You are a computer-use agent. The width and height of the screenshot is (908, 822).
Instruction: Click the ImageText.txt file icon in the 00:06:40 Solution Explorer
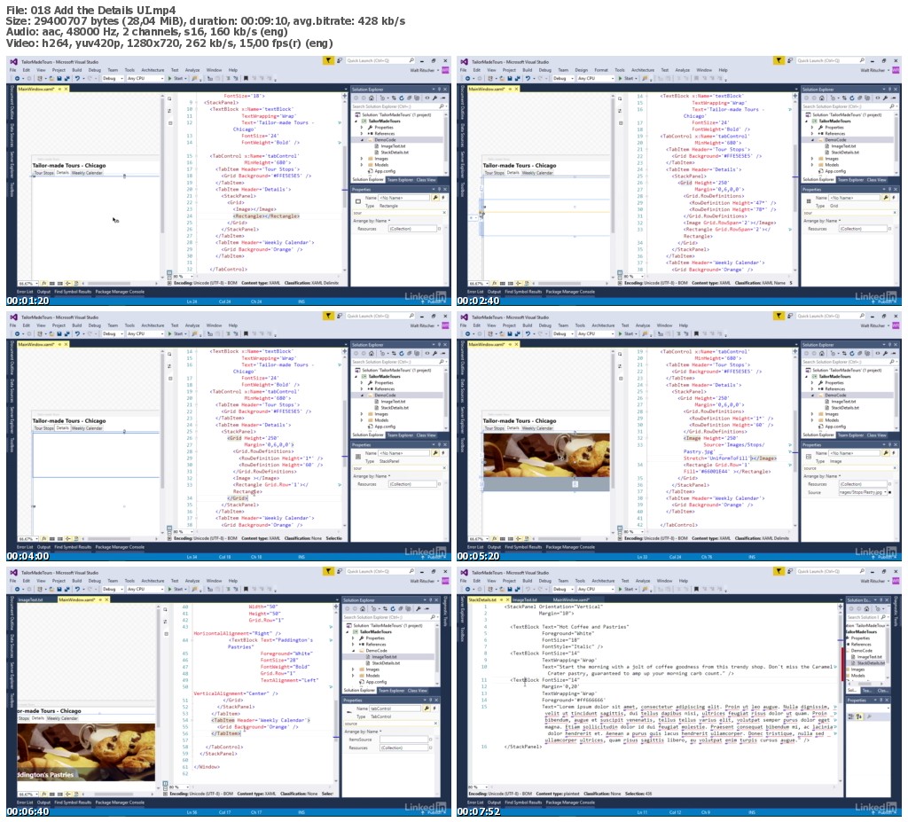(x=367, y=657)
